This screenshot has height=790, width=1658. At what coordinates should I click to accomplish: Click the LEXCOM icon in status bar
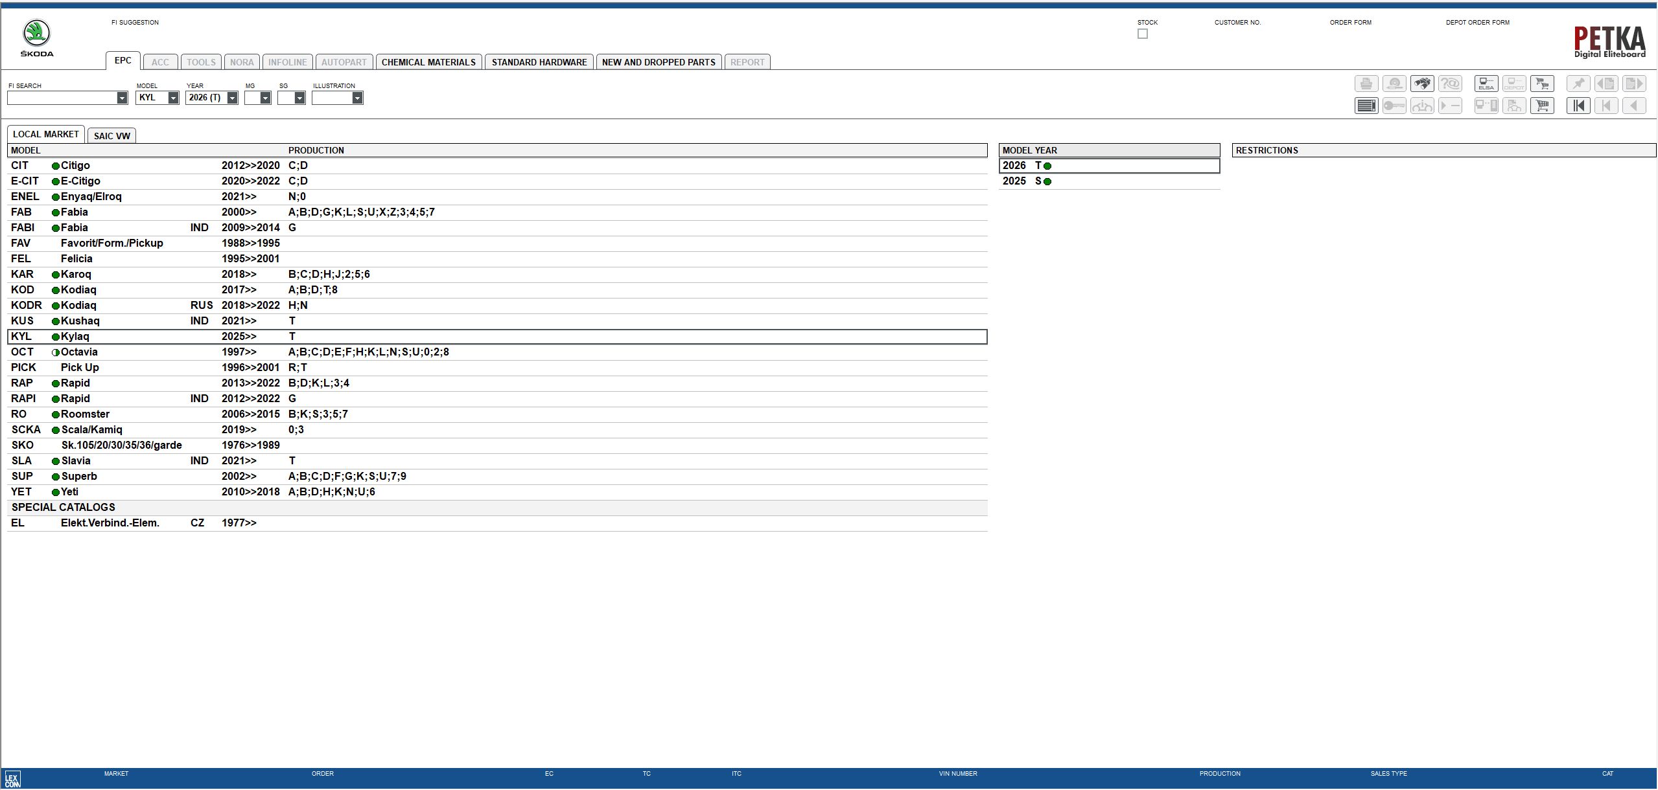click(x=12, y=779)
